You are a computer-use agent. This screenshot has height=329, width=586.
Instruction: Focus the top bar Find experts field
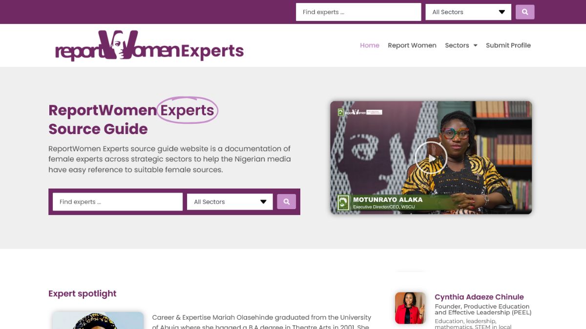click(358, 12)
